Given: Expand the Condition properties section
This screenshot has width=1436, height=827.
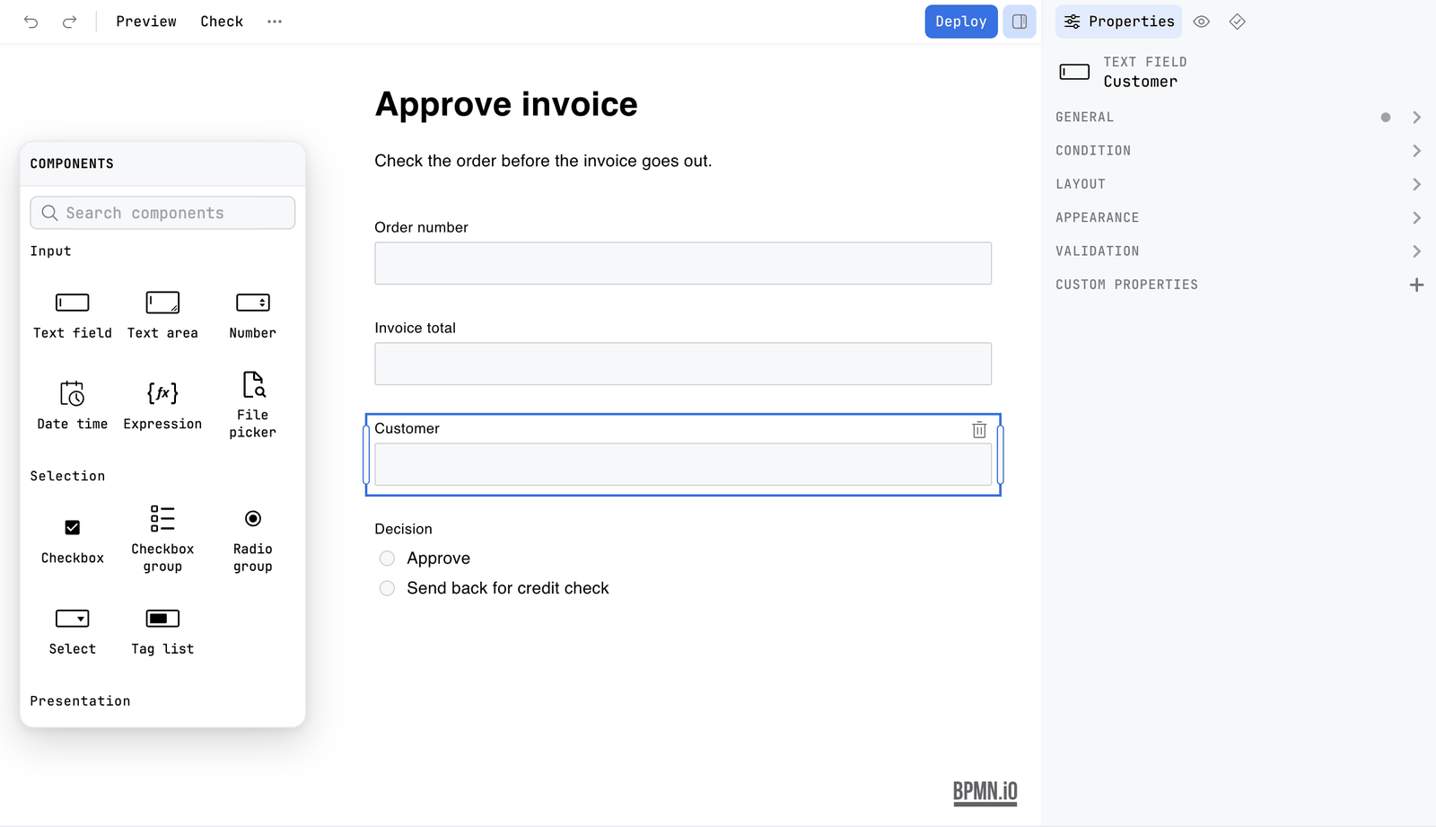Looking at the screenshot, I should (x=1239, y=151).
